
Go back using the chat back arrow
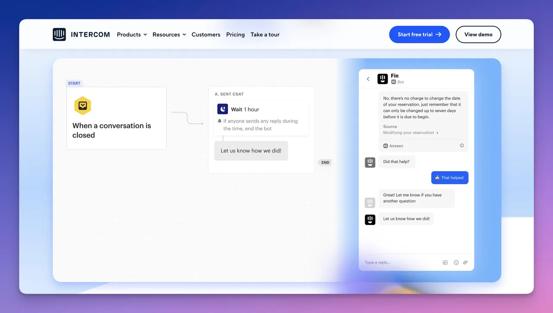point(368,79)
